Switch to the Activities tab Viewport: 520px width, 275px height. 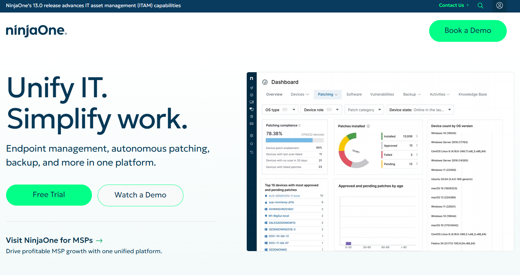pos(440,94)
